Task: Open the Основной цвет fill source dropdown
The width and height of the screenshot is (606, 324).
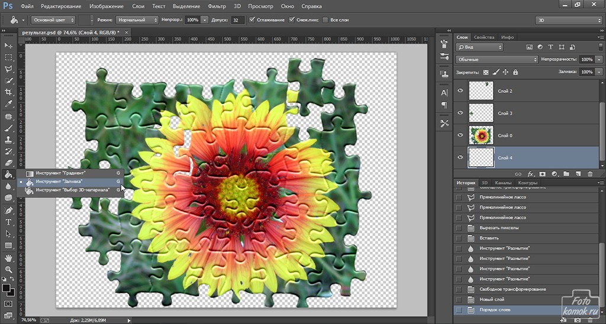Action: pos(53,20)
